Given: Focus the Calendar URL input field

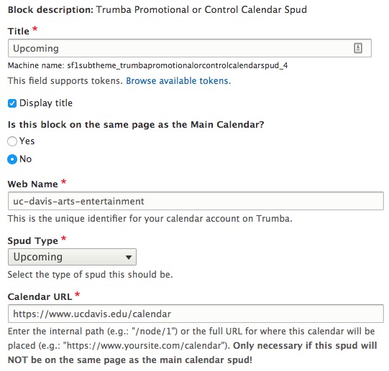Looking at the screenshot, I should tap(196, 314).
